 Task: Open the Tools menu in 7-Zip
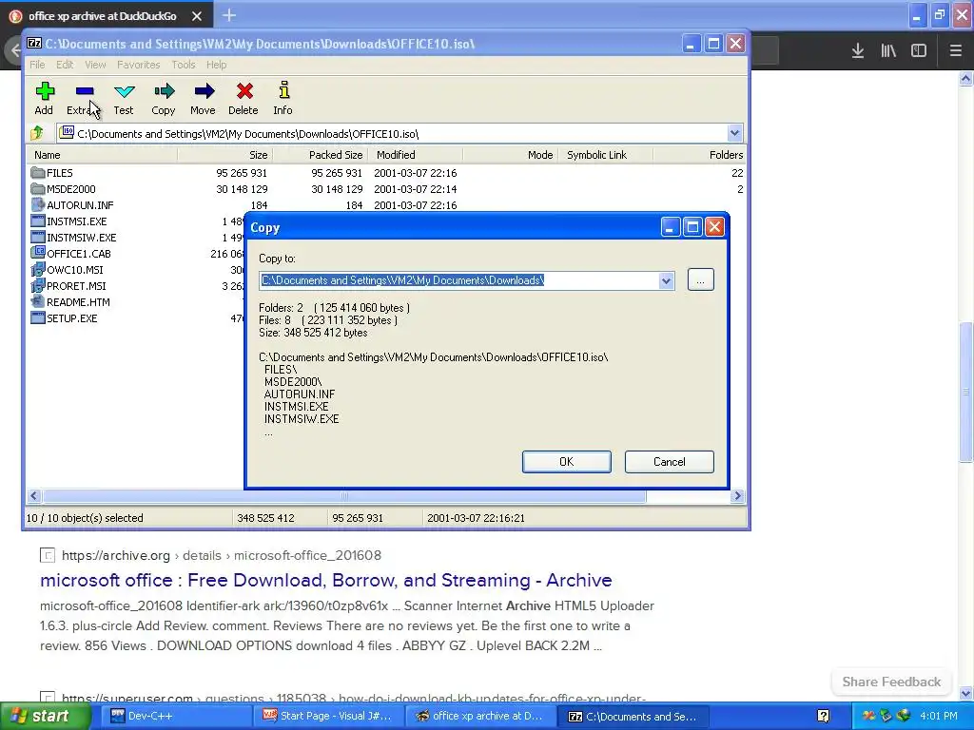click(x=184, y=65)
